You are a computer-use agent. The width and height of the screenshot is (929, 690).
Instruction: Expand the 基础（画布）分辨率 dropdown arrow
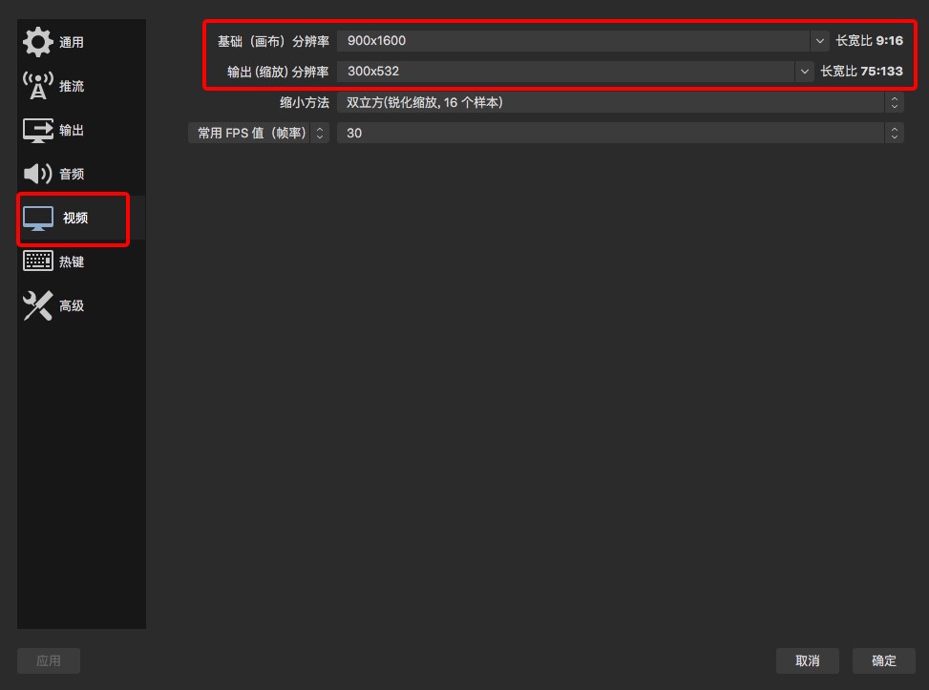click(x=820, y=41)
